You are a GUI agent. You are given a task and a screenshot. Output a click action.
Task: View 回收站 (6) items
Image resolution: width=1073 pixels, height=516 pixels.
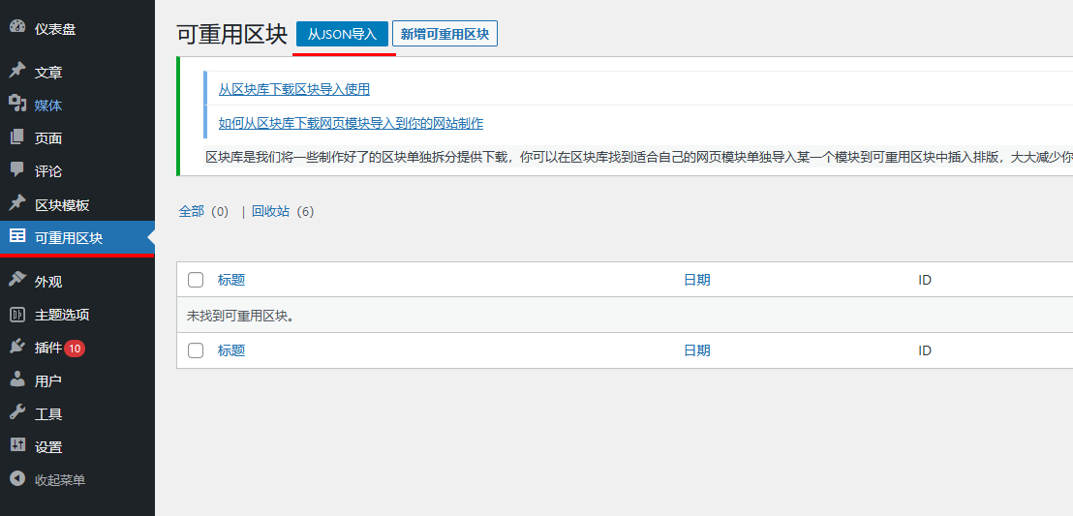point(283,211)
